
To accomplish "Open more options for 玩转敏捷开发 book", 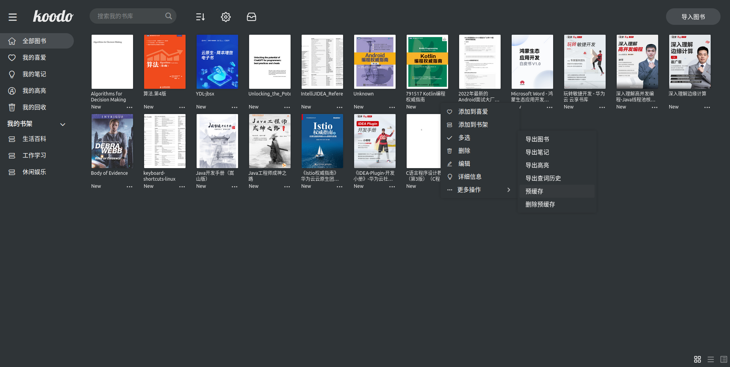I will [602, 107].
